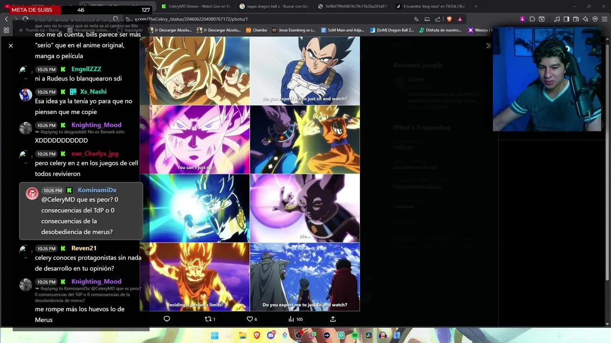Image resolution: width=611 pixels, height=343 pixels.
Task: Click the META DE SUBS progress bar
Action: (57, 10)
